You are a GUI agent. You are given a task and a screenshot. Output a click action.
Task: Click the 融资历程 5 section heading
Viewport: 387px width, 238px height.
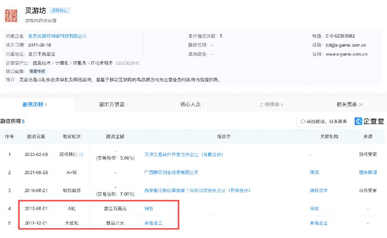coord(13,121)
